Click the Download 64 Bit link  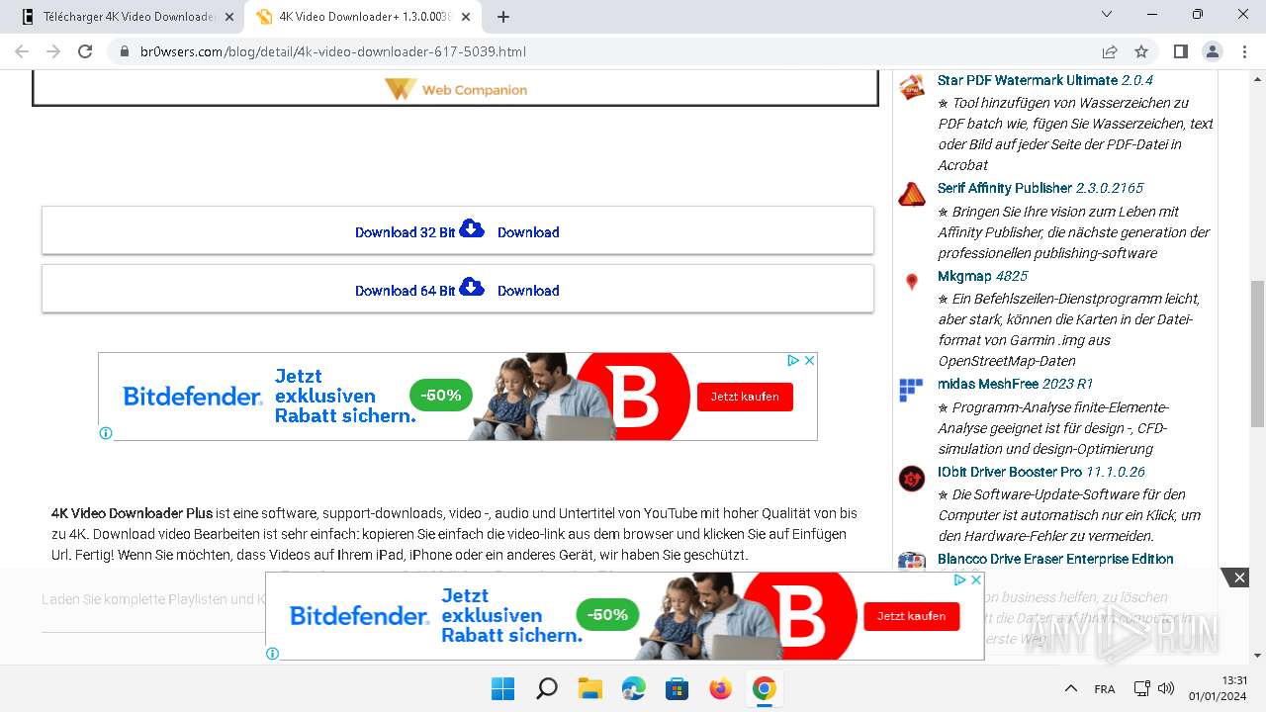pos(405,291)
